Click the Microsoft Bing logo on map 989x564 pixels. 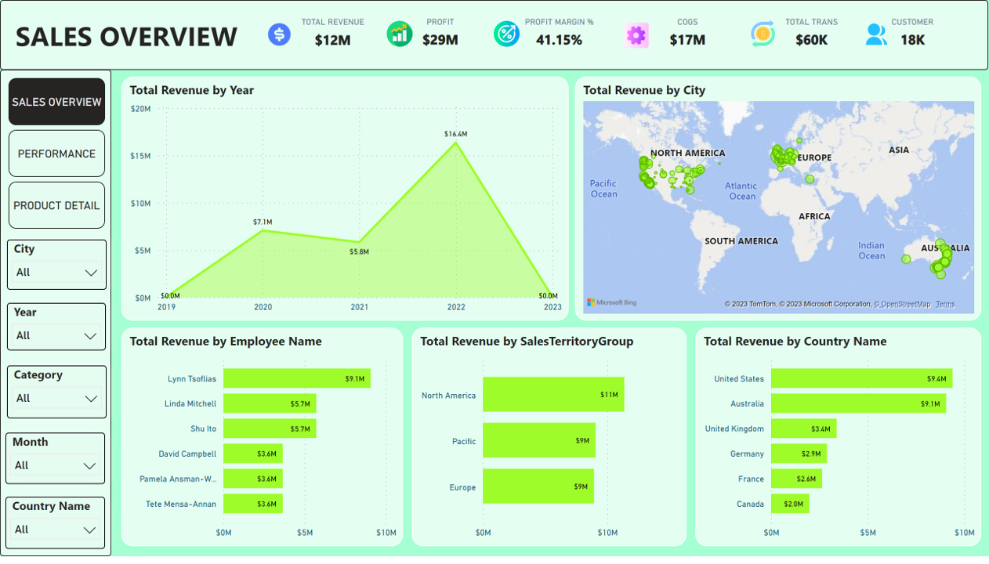[x=612, y=303]
